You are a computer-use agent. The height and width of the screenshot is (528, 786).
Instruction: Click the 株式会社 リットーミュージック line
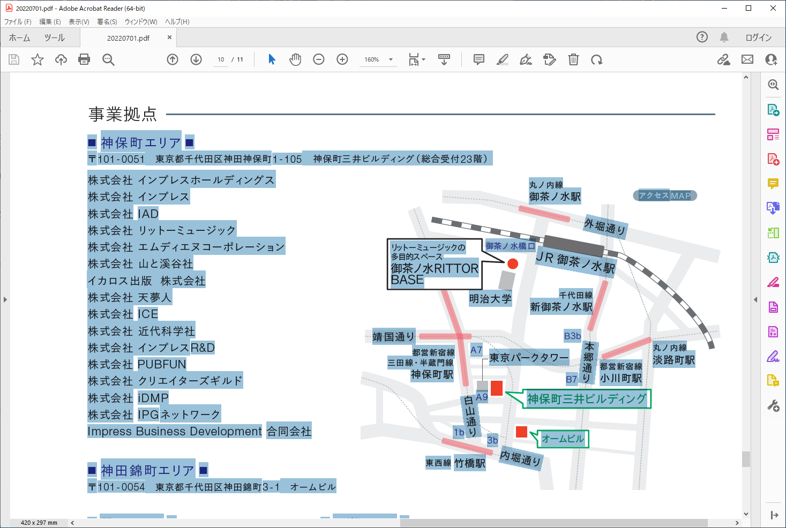162,230
